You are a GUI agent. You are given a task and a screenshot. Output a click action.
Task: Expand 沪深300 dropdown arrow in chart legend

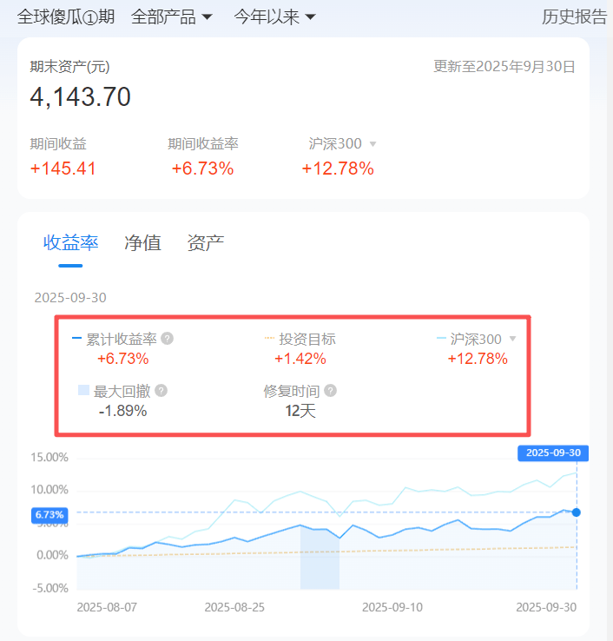[512, 339]
